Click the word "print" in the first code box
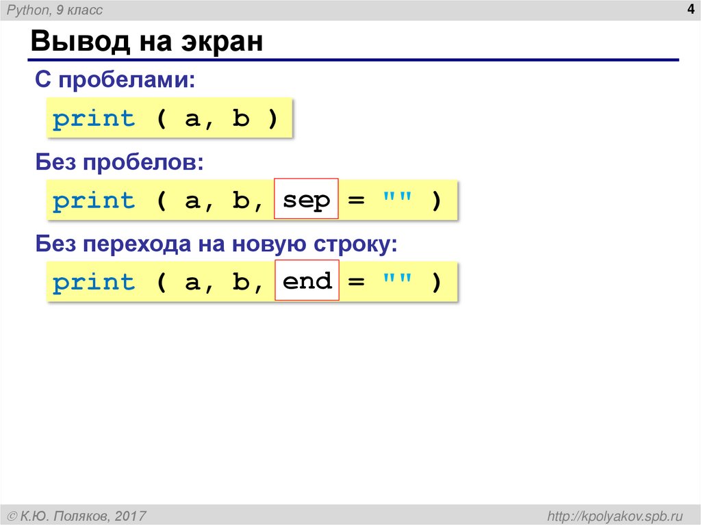This screenshot has height=525, width=701. [93, 118]
